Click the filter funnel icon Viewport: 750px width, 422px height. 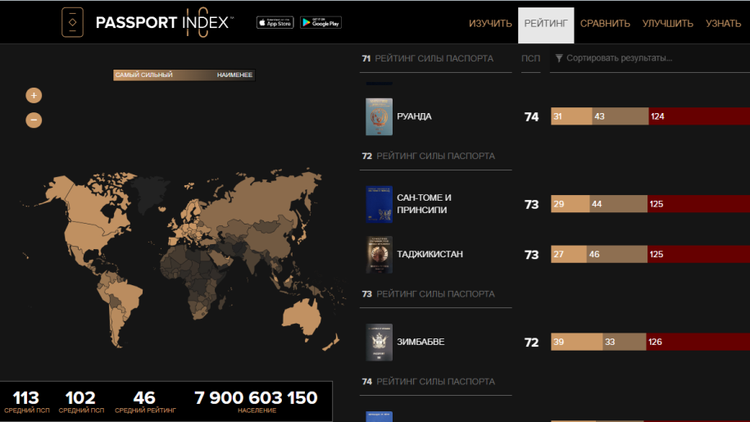click(559, 58)
